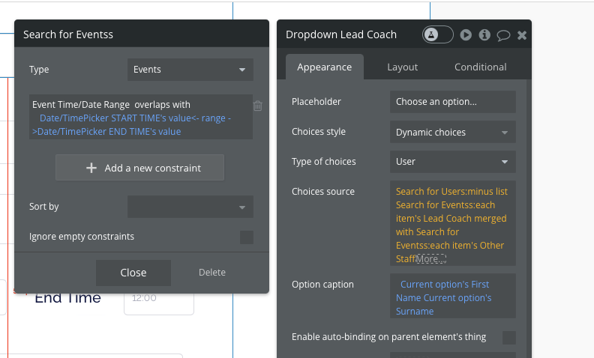The image size is (594, 358).
Task: Switch to the Layout tab
Action: click(402, 67)
